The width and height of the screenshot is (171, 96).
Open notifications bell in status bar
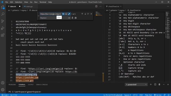coord(169,95)
